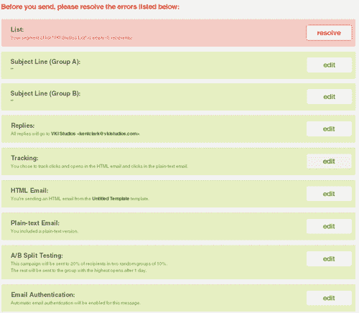
Task: Select the A/B Split Testing heading
Action: point(37,256)
